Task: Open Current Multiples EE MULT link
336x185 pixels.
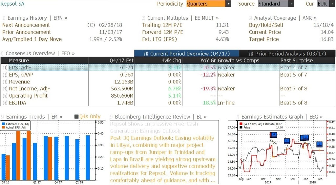Action: click(x=183, y=18)
